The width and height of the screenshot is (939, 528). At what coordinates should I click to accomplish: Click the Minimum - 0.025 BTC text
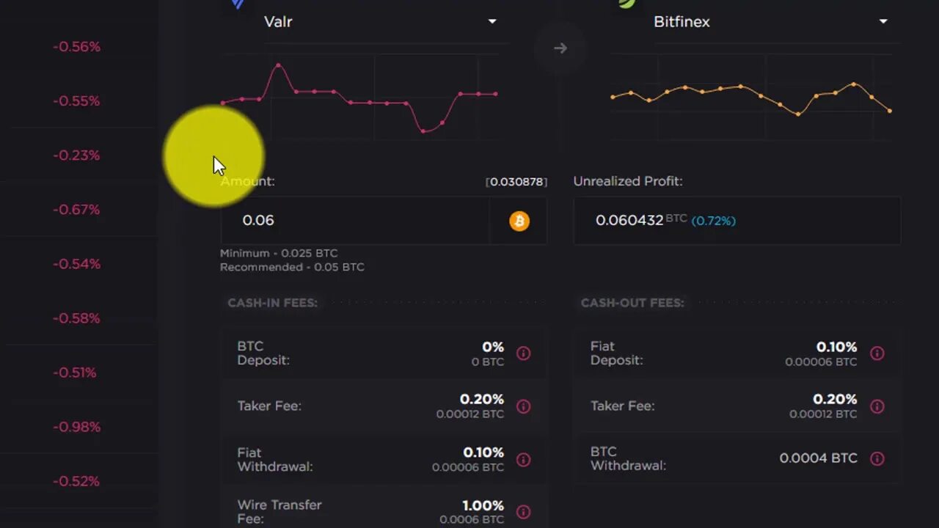[279, 254]
